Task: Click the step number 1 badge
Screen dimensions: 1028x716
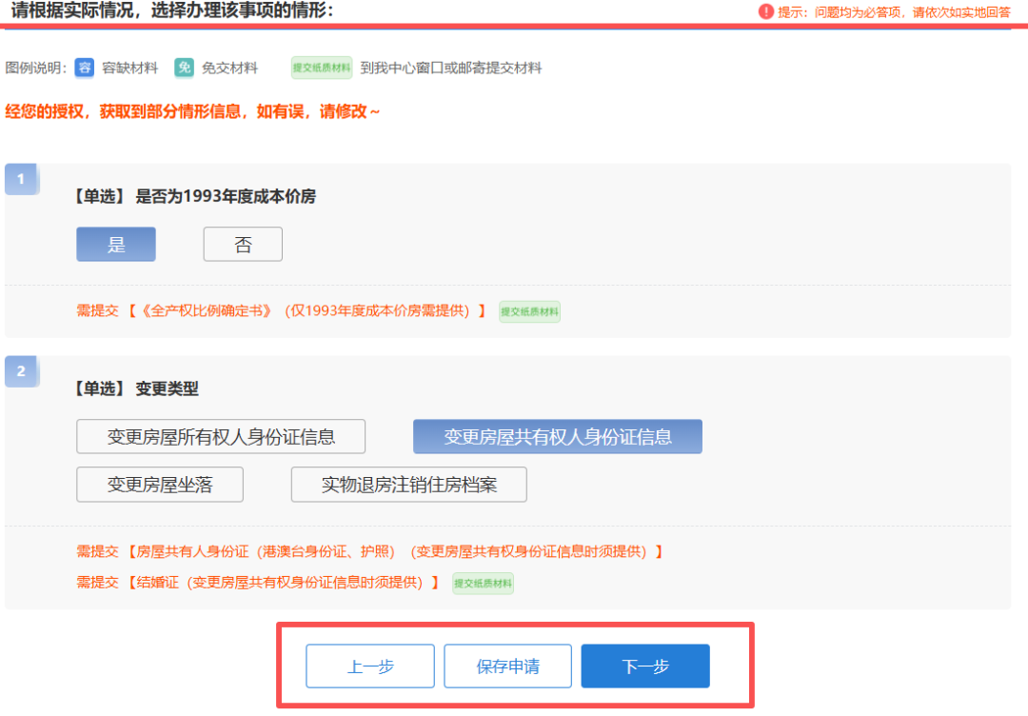Action: coord(21,179)
